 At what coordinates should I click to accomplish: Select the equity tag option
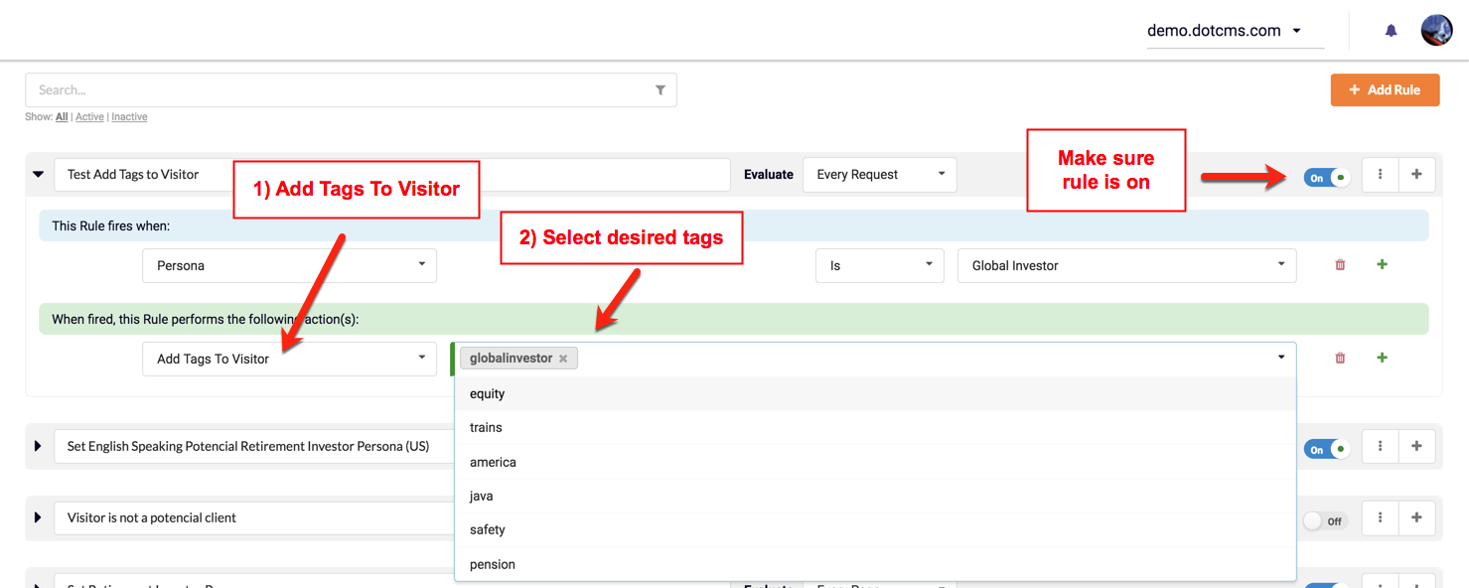point(488,394)
